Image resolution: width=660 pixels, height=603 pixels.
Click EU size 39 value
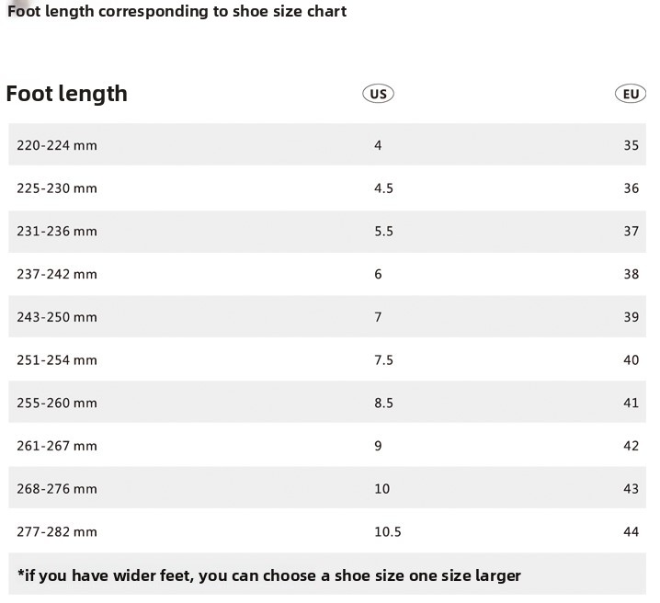point(631,317)
